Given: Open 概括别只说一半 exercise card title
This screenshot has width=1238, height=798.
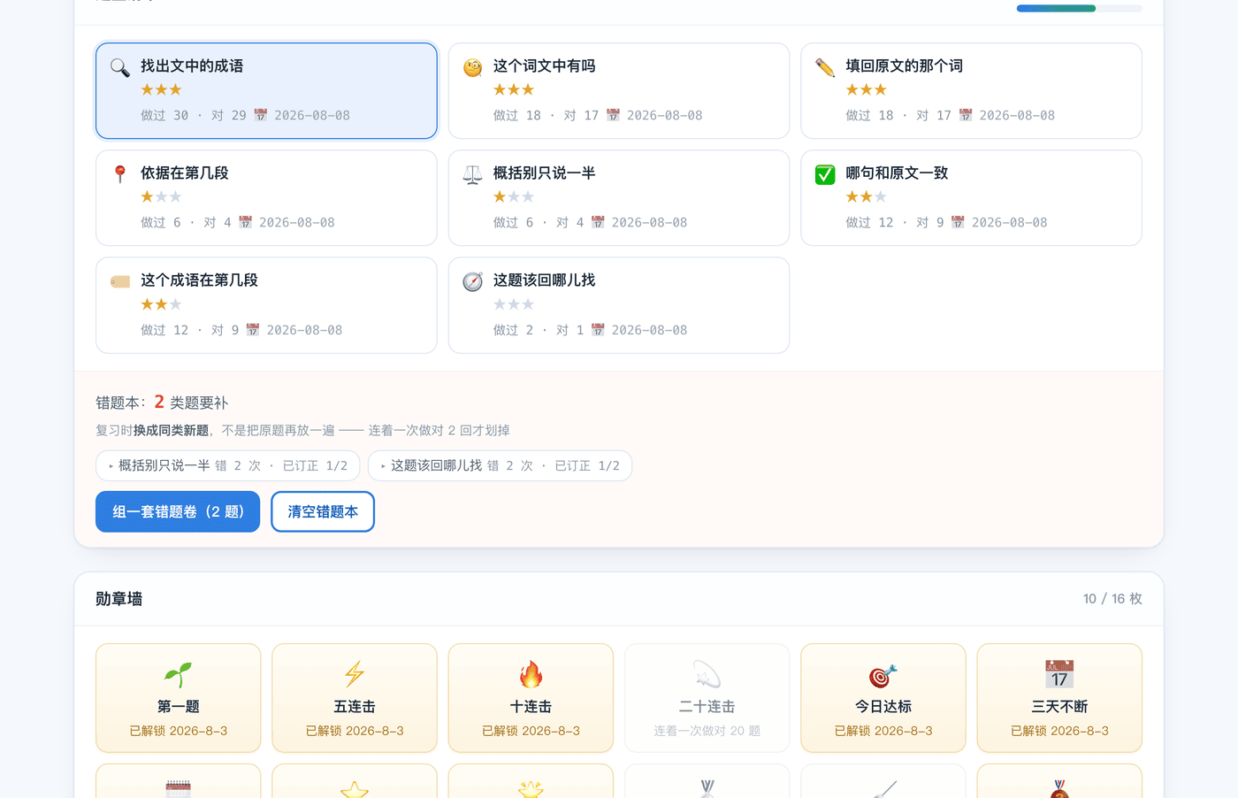Looking at the screenshot, I should coord(544,173).
